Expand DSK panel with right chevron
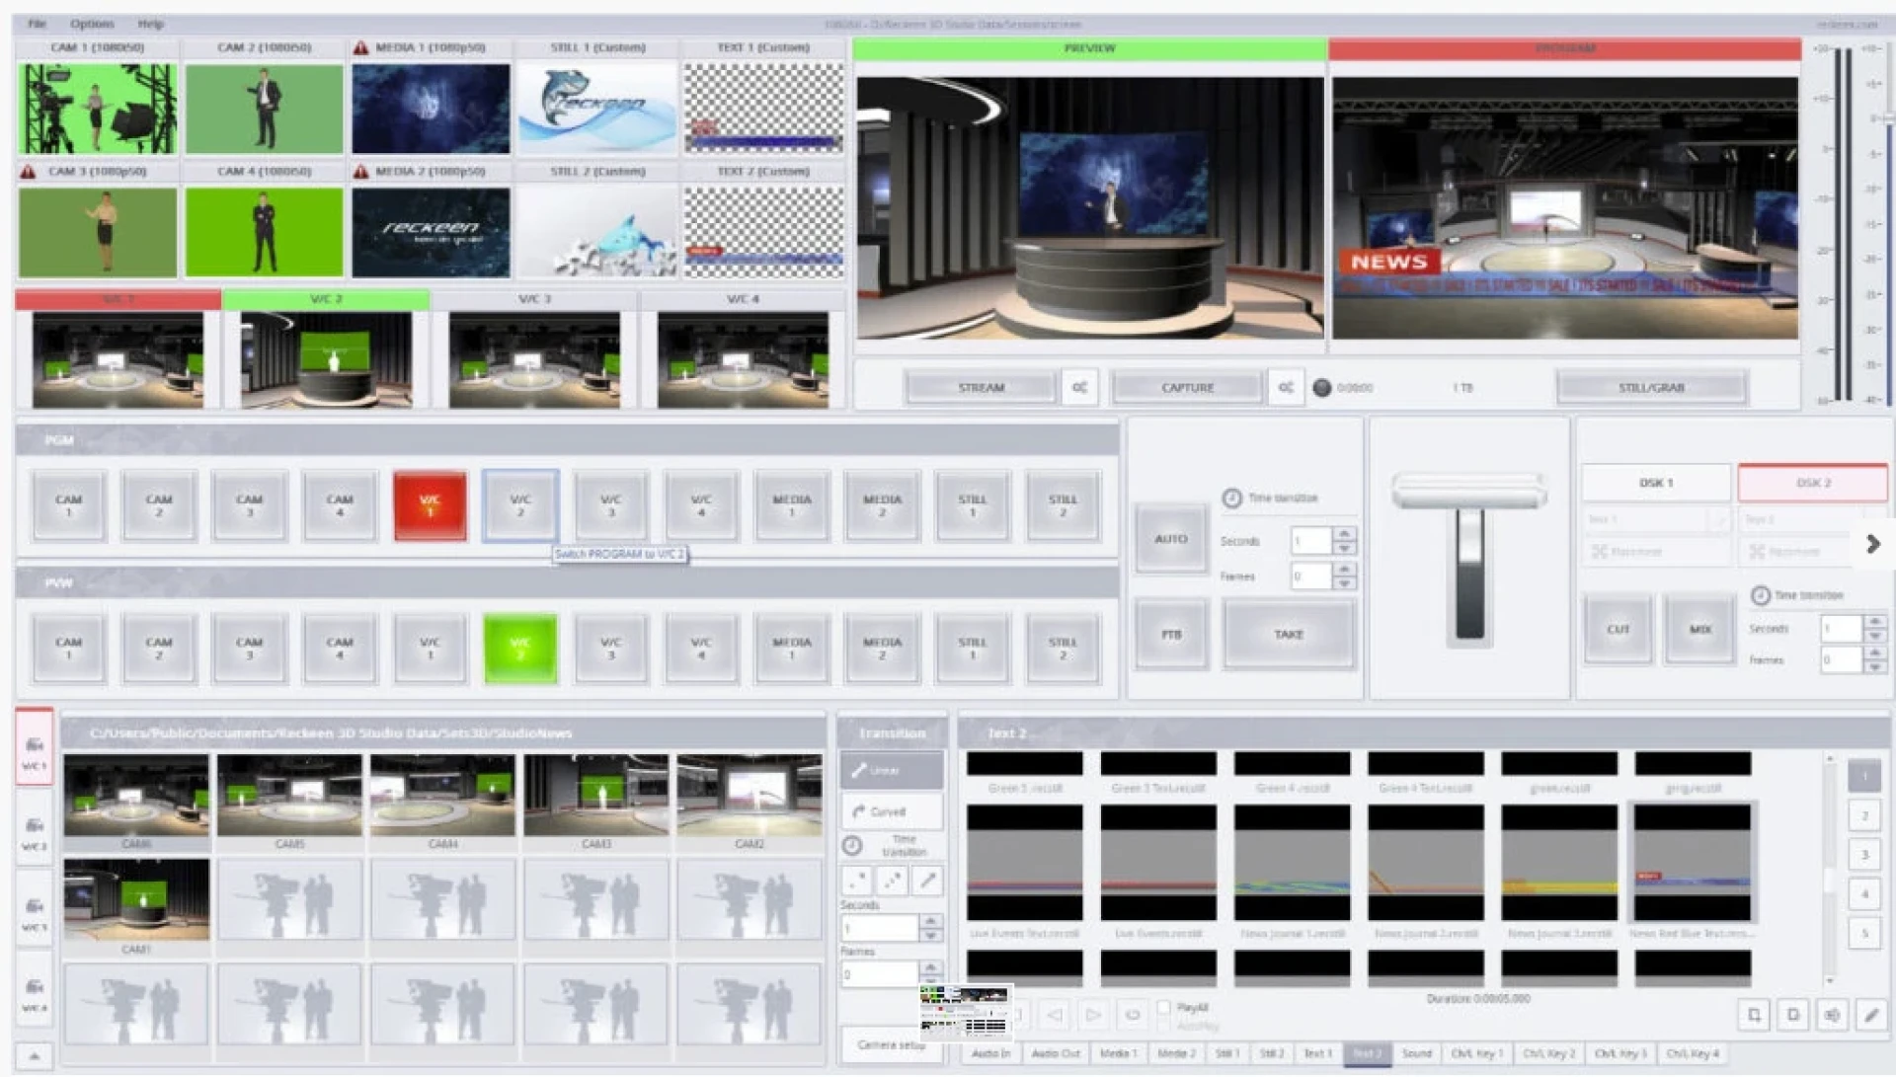 point(1873,544)
